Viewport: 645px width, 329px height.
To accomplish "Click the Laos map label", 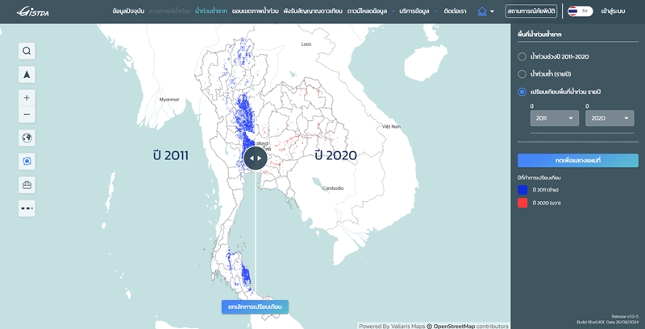I will tap(306, 44).
